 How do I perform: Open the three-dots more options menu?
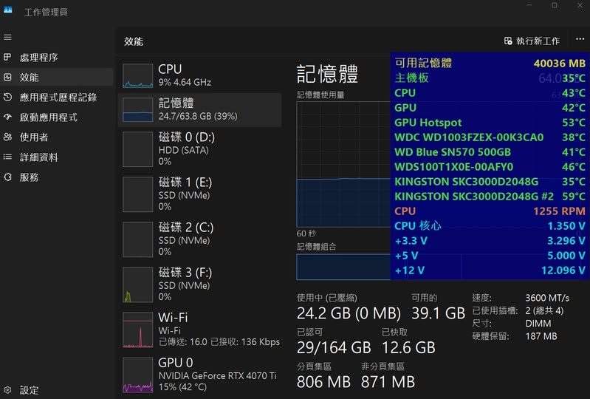point(580,39)
